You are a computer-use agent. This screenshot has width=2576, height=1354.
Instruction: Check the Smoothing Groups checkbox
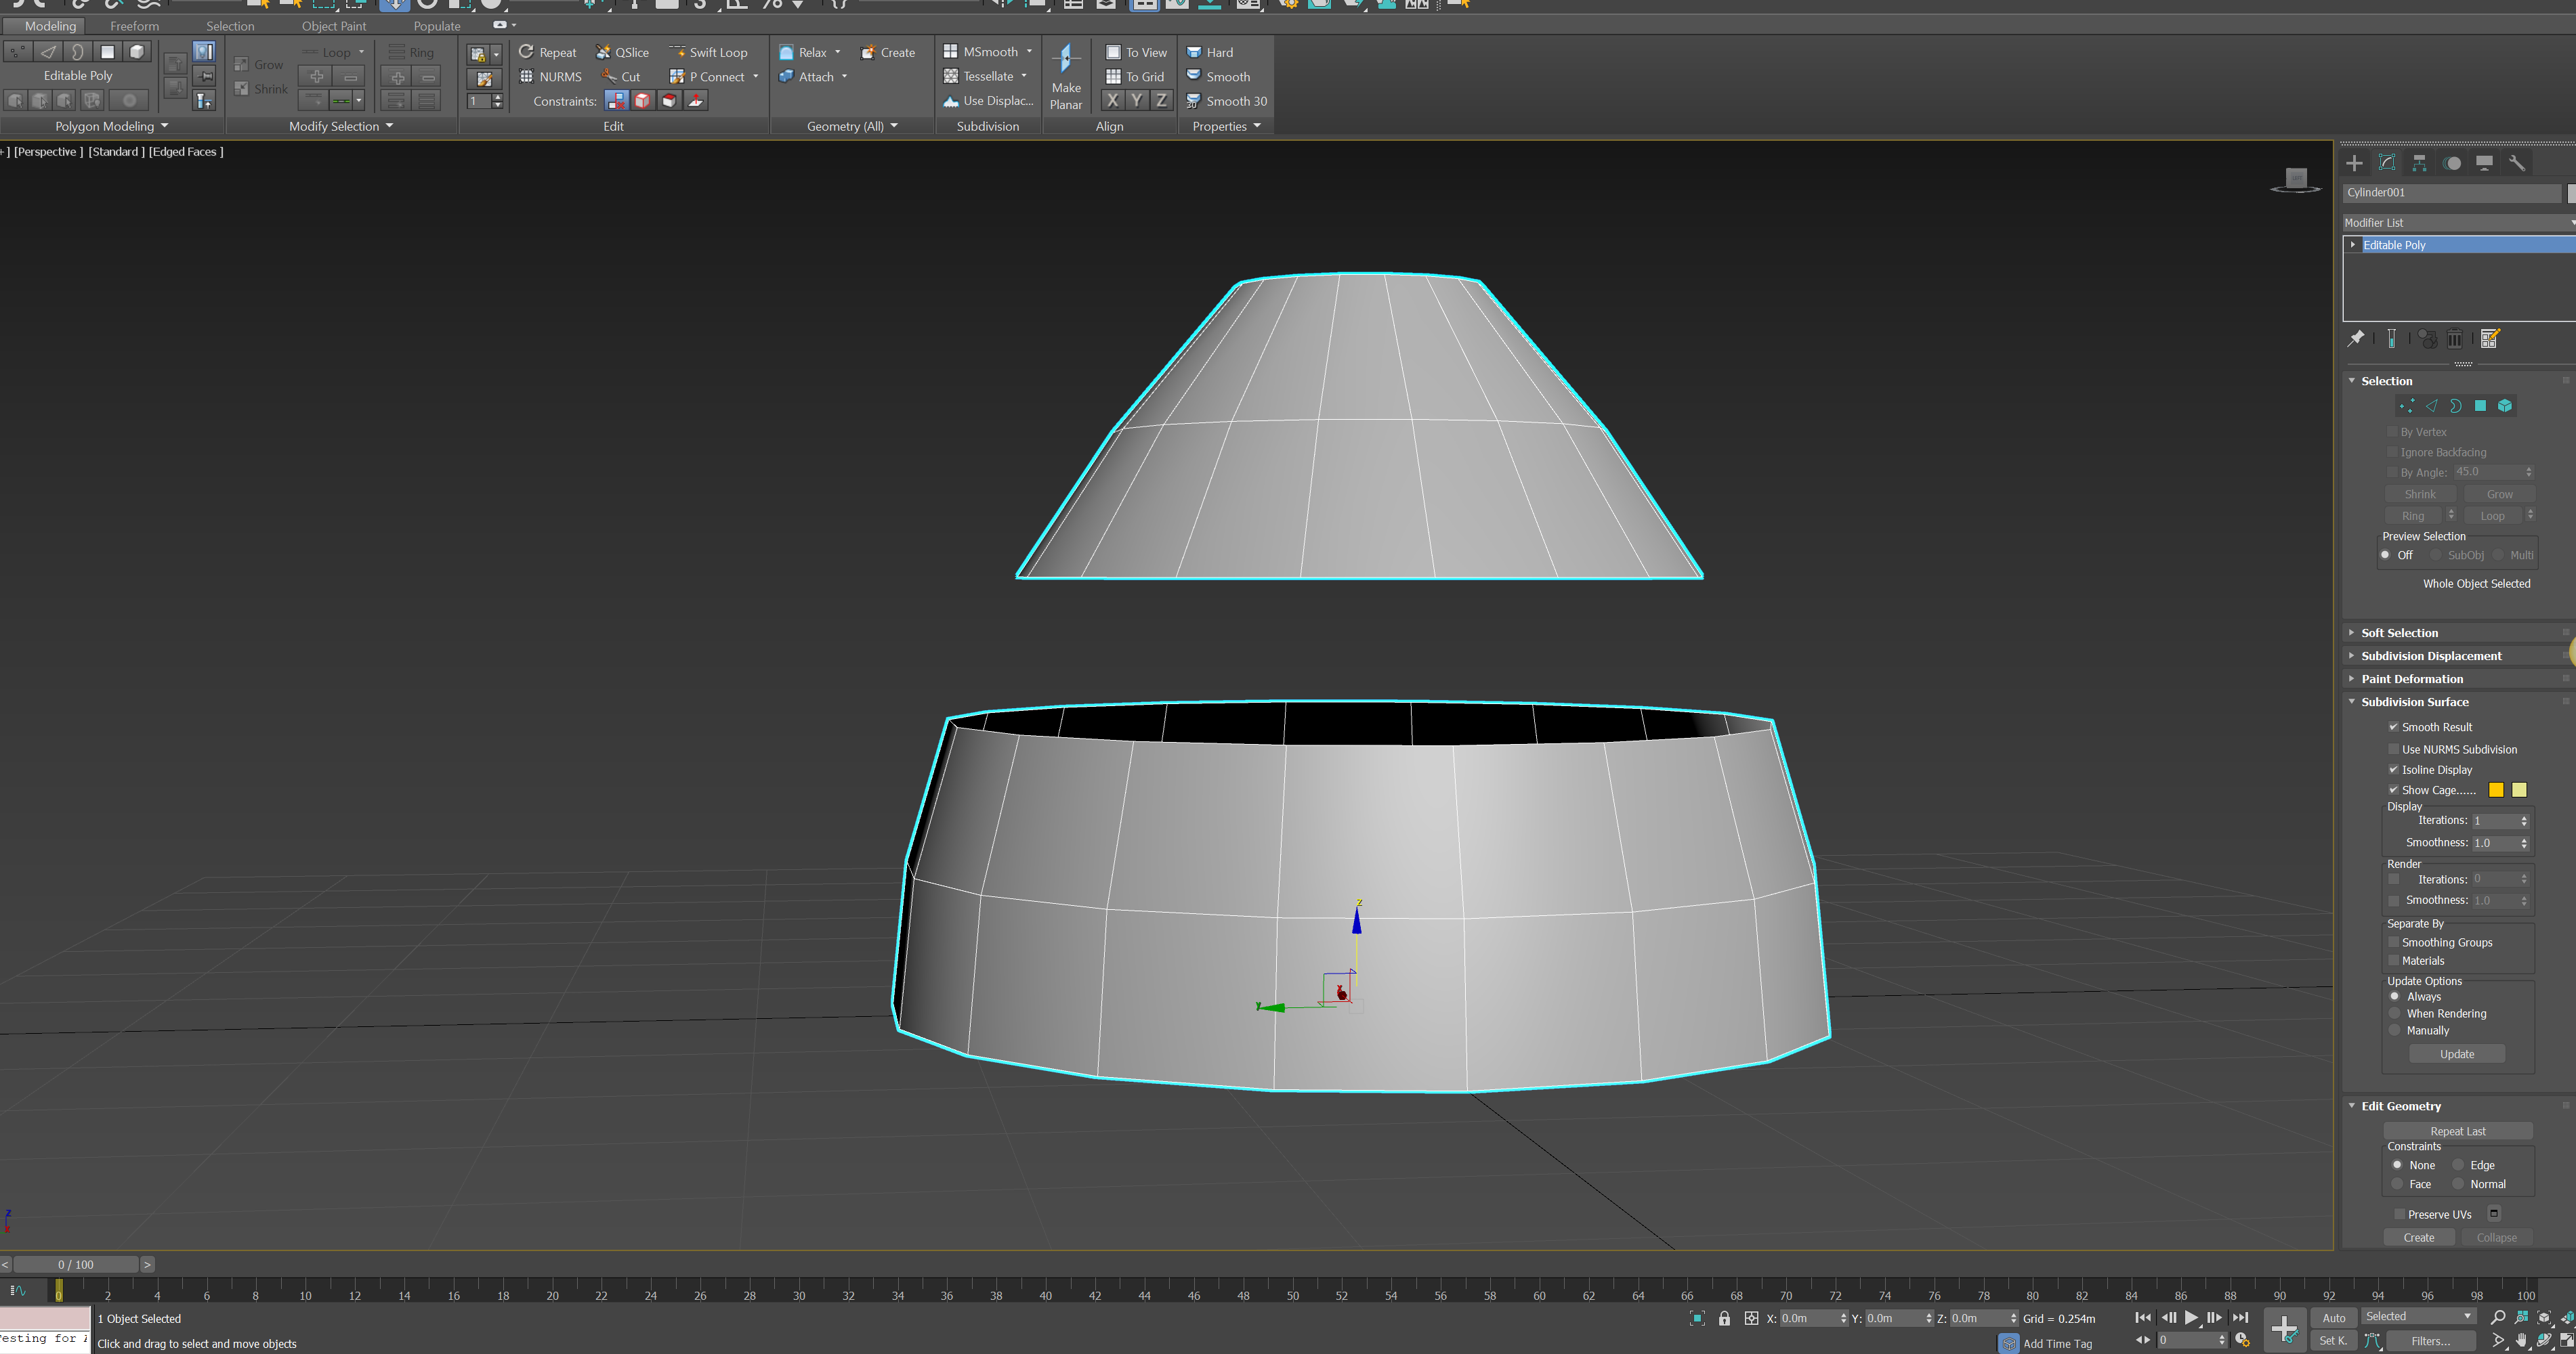[x=2394, y=941]
